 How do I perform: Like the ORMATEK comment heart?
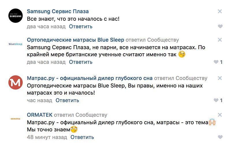[x=220, y=137]
